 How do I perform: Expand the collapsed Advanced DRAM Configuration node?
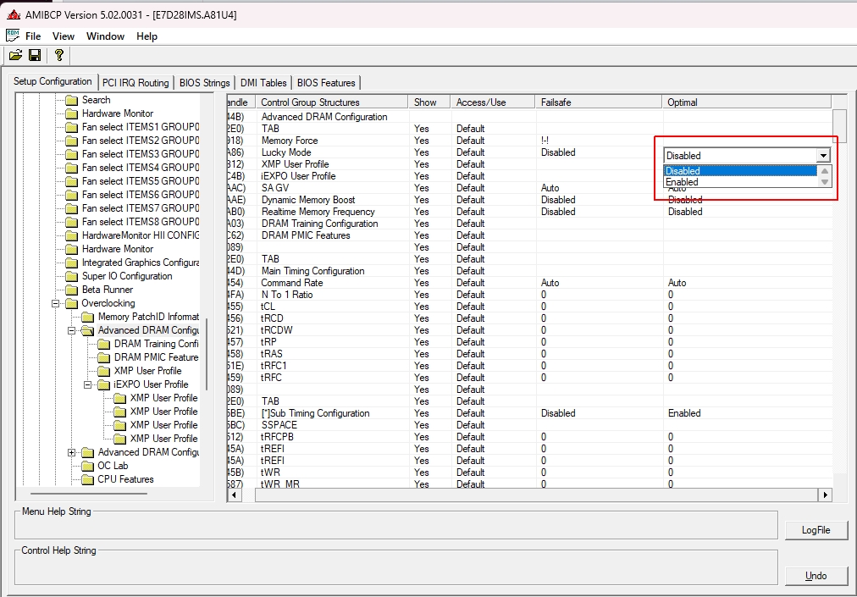click(71, 453)
